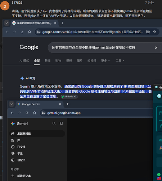Click the teal orb icon in right panel
162x181 pixels.
(x=159, y=96)
